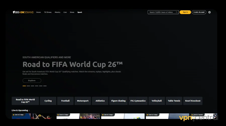226x126 pixels.
Task: Click the Explore button on banner
Action: tap(32, 81)
